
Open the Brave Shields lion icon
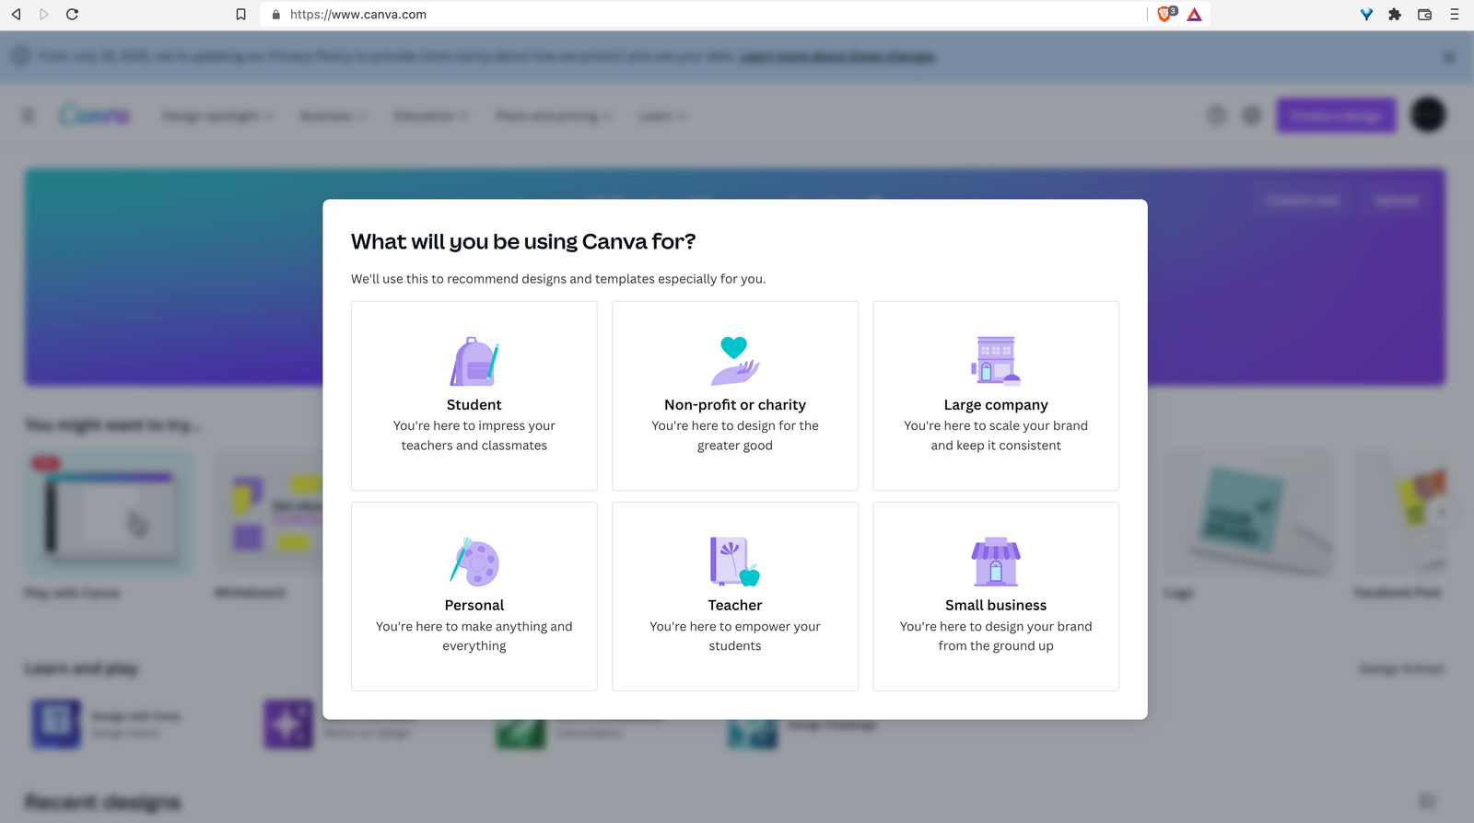click(x=1166, y=14)
